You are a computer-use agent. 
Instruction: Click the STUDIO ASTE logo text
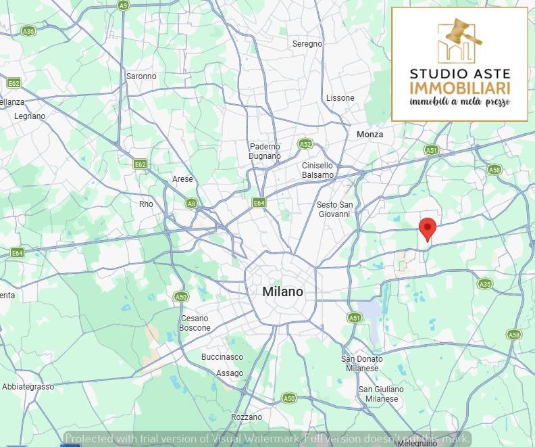coord(460,74)
